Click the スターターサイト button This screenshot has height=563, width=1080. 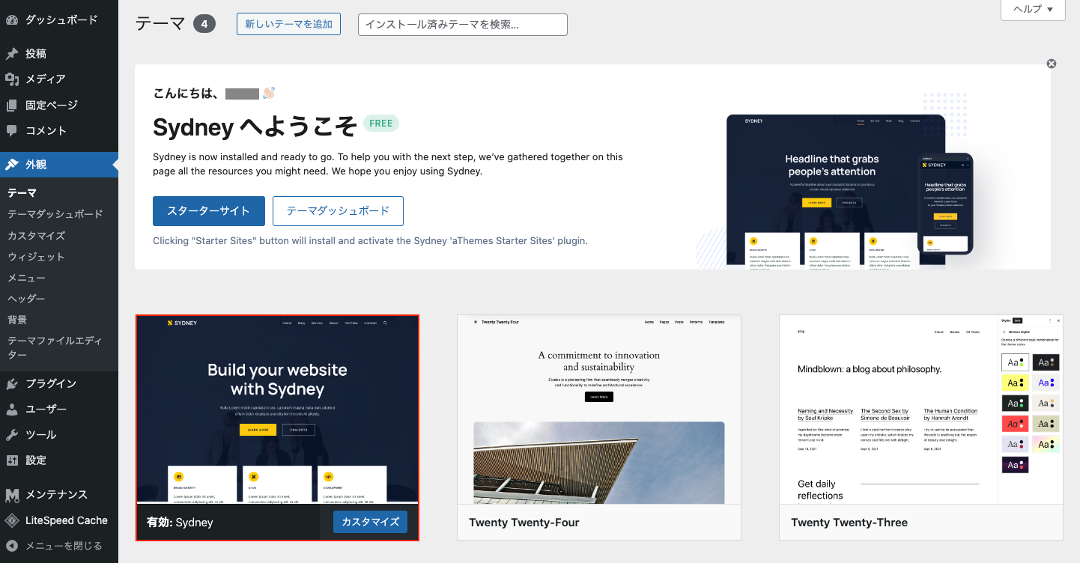(x=209, y=211)
